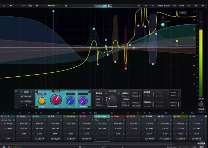The height and width of the screenshot is (148, 208).
Task: Click the round icon right of Minimum
Action: [x=66, y=6]
